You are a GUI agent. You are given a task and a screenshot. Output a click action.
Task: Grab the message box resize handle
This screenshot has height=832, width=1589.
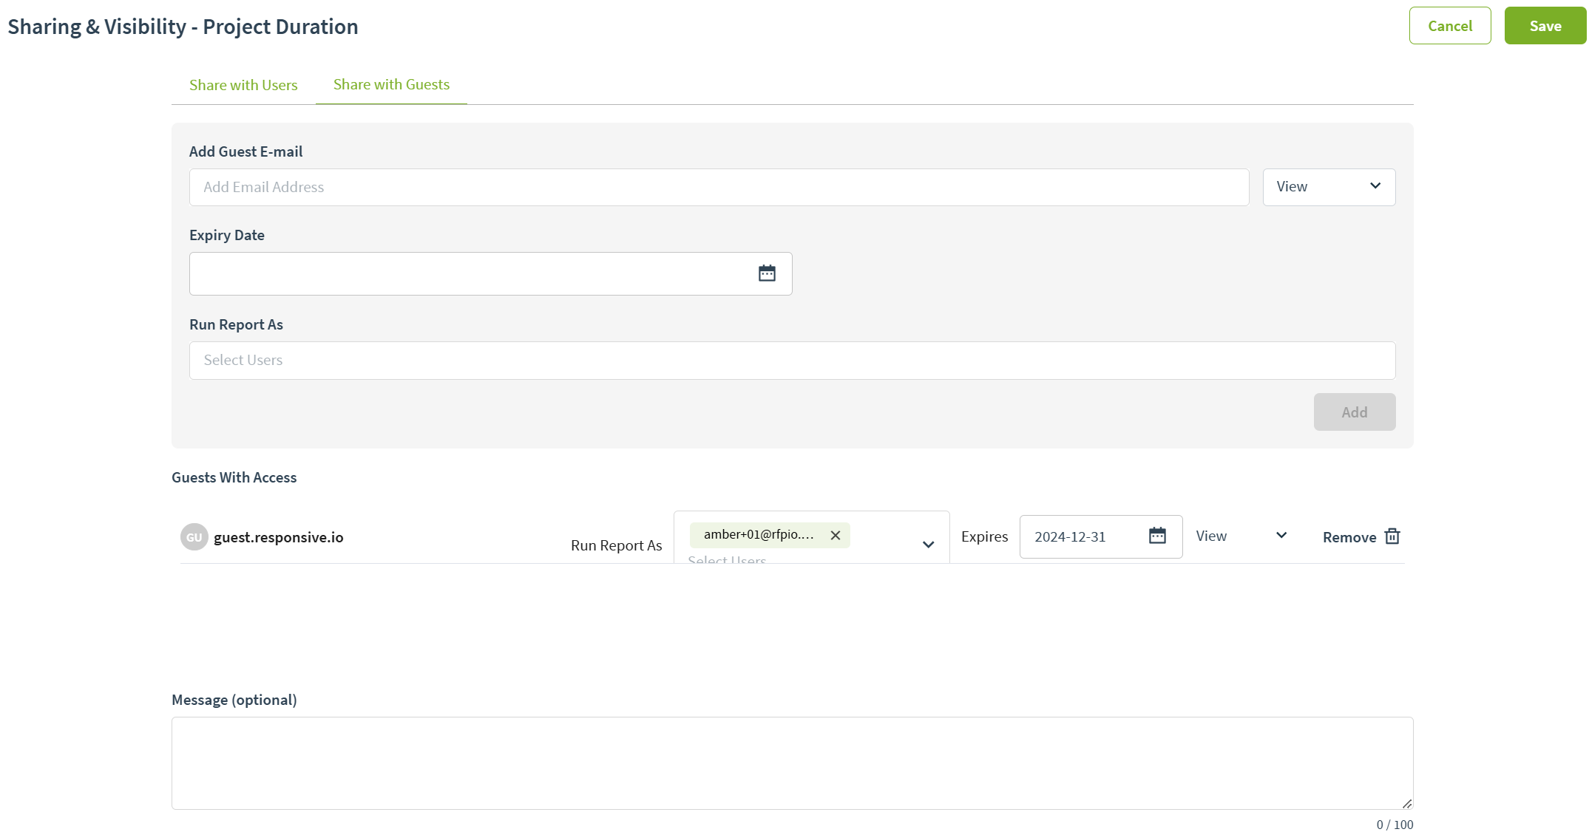coord(1406,804)
